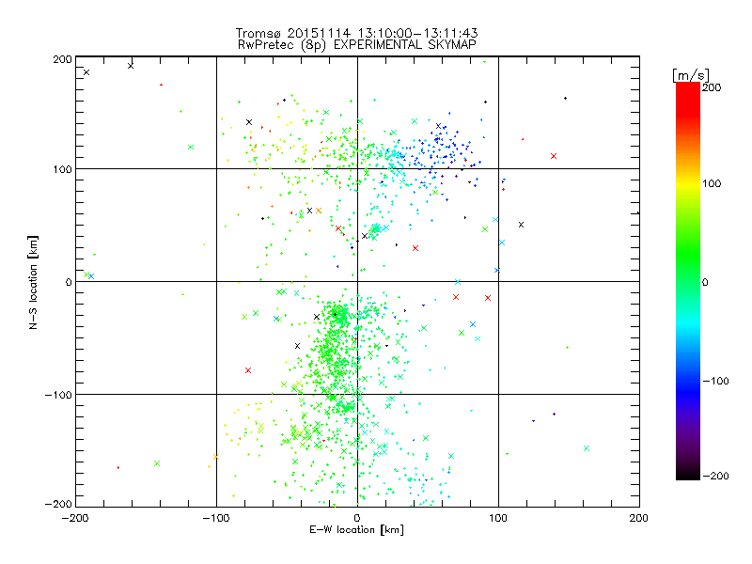Click the x-axis tick label '100'

point(498,518)
